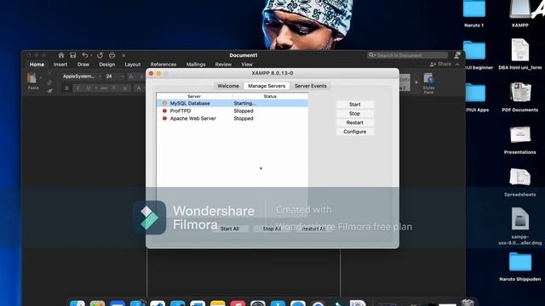
Task: Open the Mailings ribbon tab
Action: 196,65
